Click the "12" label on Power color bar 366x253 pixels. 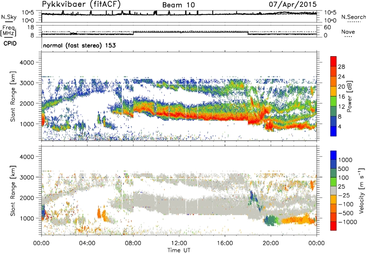pyautogui.click(x=341, y=107)
